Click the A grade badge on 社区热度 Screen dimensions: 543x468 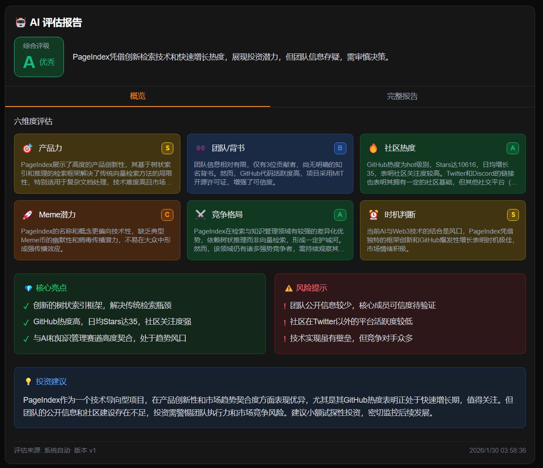pyautogui.click(x=513, y=148)
